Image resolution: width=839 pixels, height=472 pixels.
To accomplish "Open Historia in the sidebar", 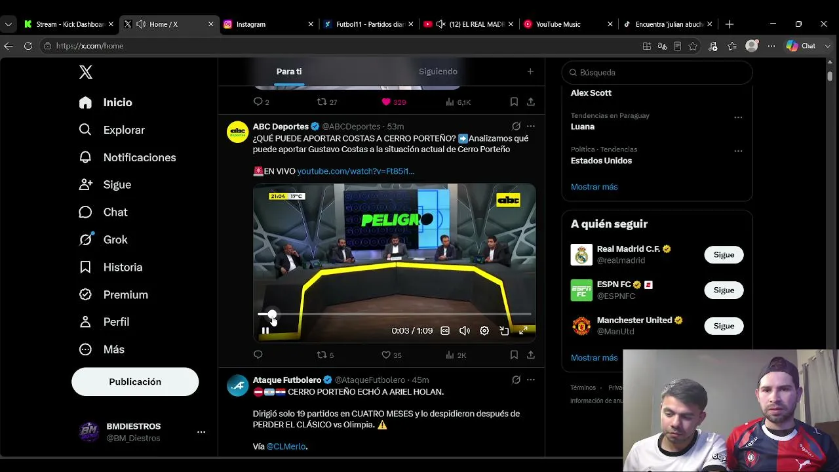I will pos(110,267).
